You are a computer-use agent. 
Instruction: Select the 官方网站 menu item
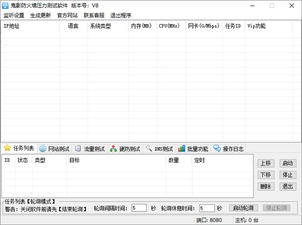pyautogui.click(x=67, y=15)
